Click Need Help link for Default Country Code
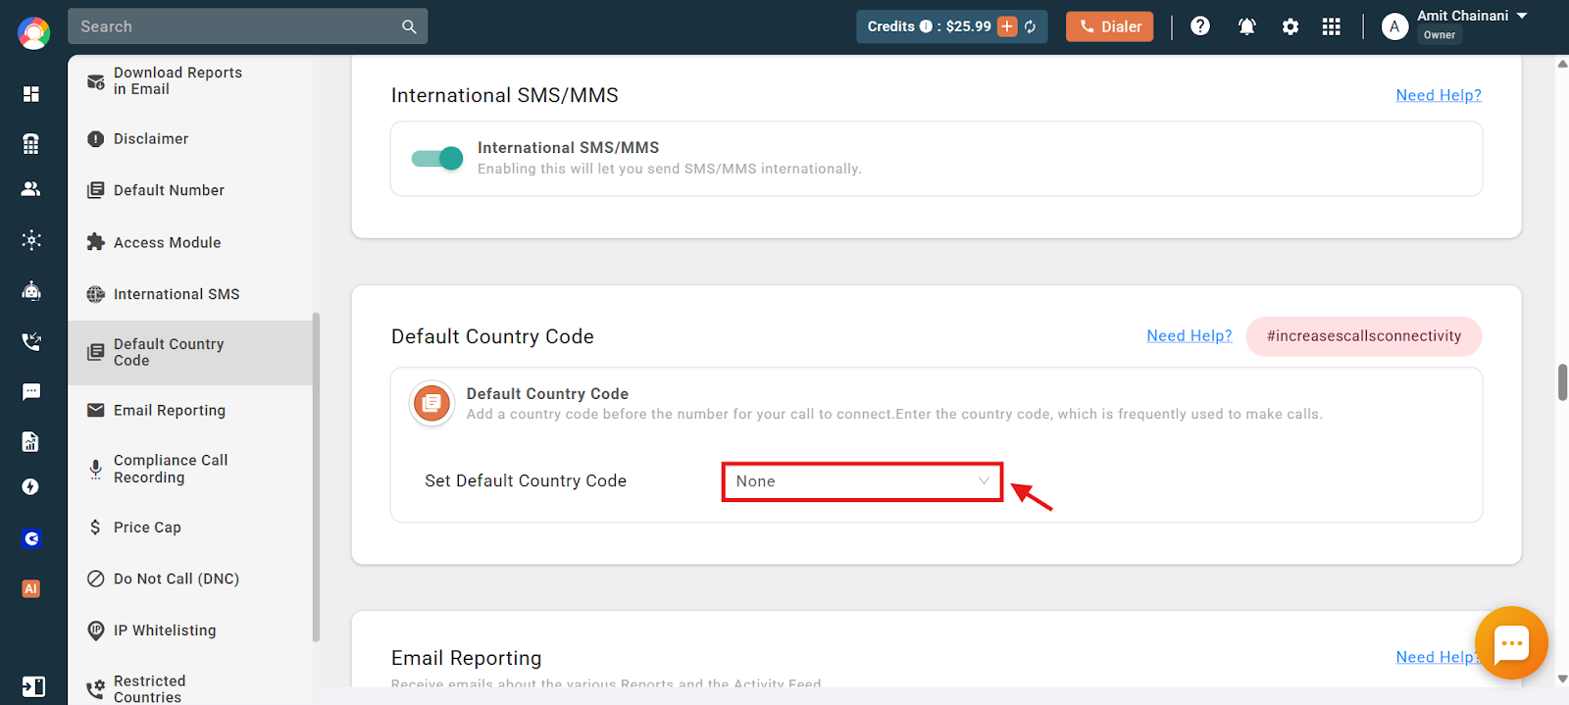Viewport: 1569px width, 705px height. click(1189, 335)
